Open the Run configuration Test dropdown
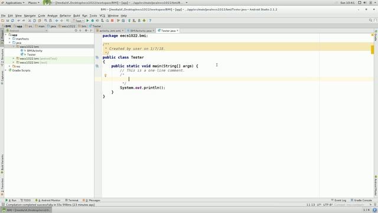The height and width of the screenshot is (213, 378). [x=79, y=21]
